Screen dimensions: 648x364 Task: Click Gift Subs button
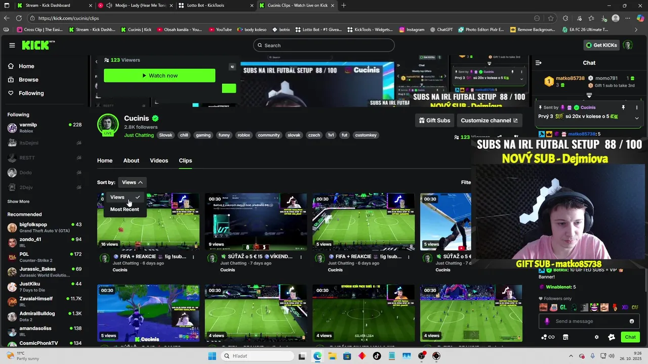[x=434, y=120]
